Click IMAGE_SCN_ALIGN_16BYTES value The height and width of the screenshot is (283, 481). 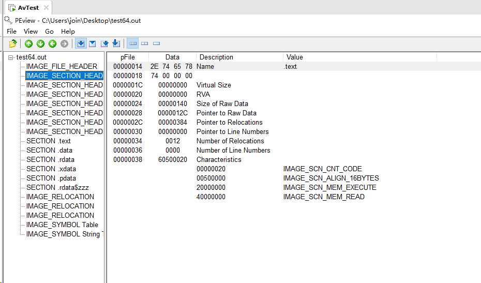[331, 178]
